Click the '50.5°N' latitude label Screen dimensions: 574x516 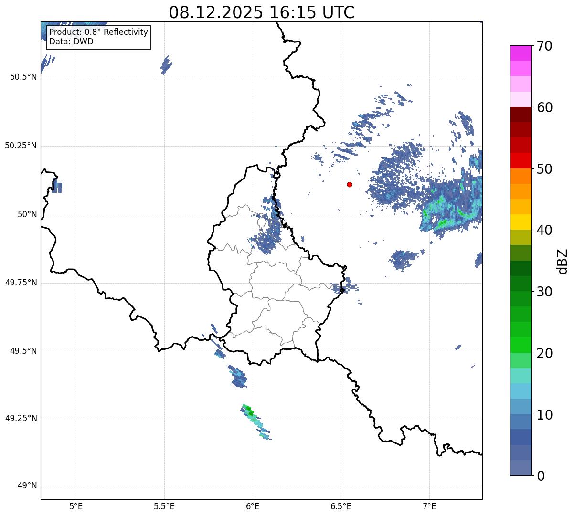(x=23, y=77)
